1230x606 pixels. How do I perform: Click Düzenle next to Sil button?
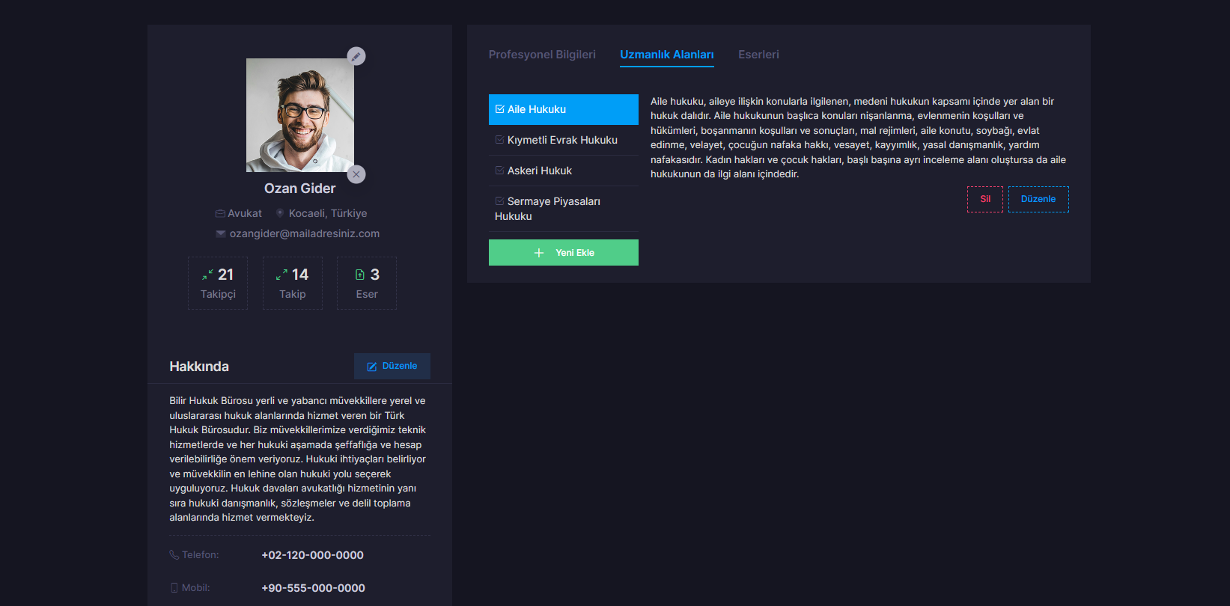pos(1038,199)
